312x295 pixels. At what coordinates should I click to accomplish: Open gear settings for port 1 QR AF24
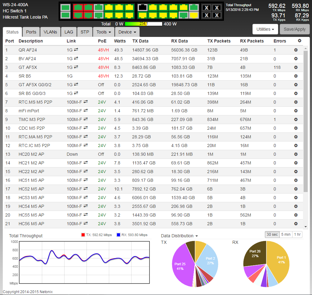[296, 50]
